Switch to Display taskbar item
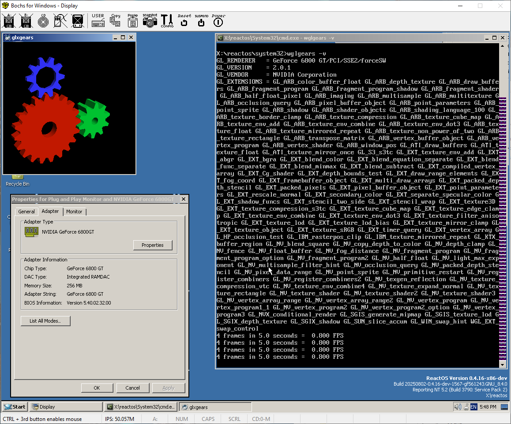The width and height of the screenshot is (511, 424). point(67,407)
